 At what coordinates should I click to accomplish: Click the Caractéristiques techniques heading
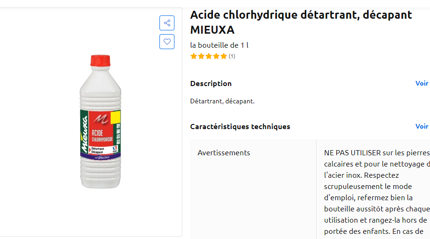point(240,126)
